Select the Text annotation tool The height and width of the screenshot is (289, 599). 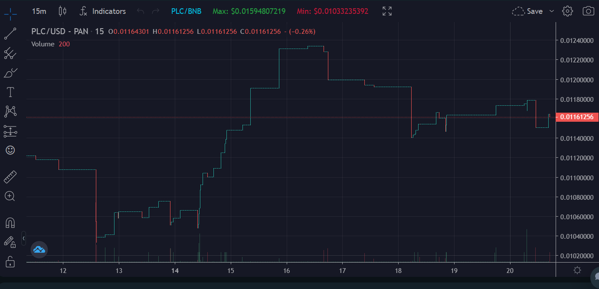coord(10,92)
